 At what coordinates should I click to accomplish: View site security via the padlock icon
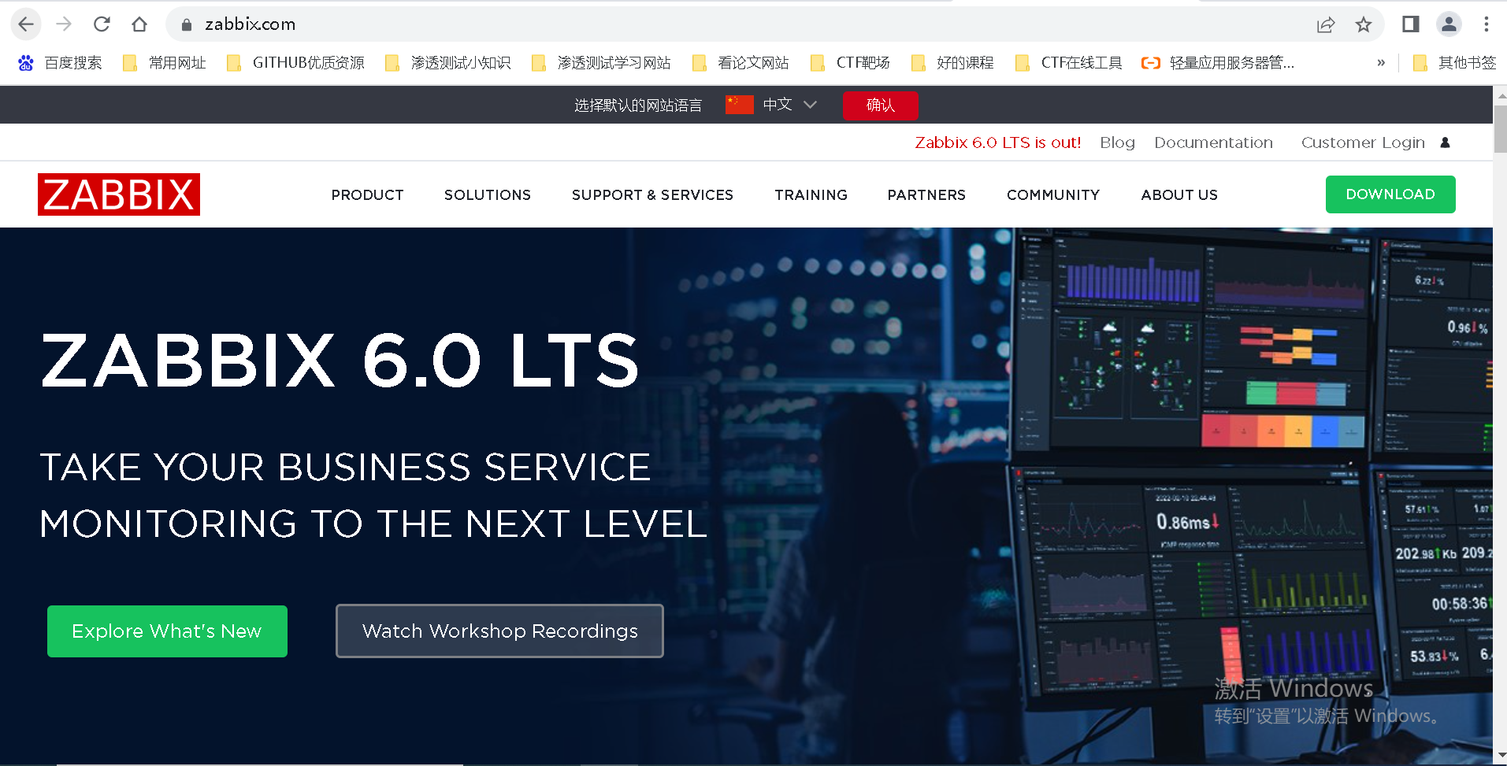click(186, 24)
